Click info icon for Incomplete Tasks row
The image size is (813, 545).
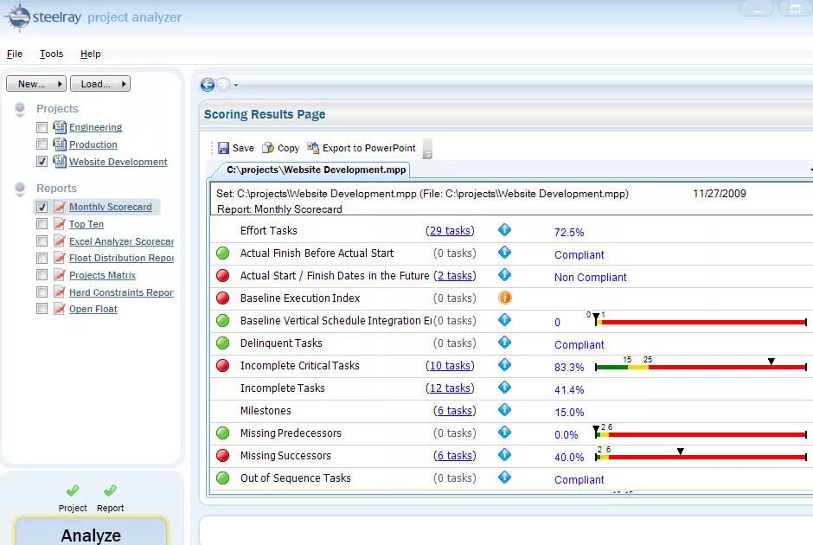504,388
